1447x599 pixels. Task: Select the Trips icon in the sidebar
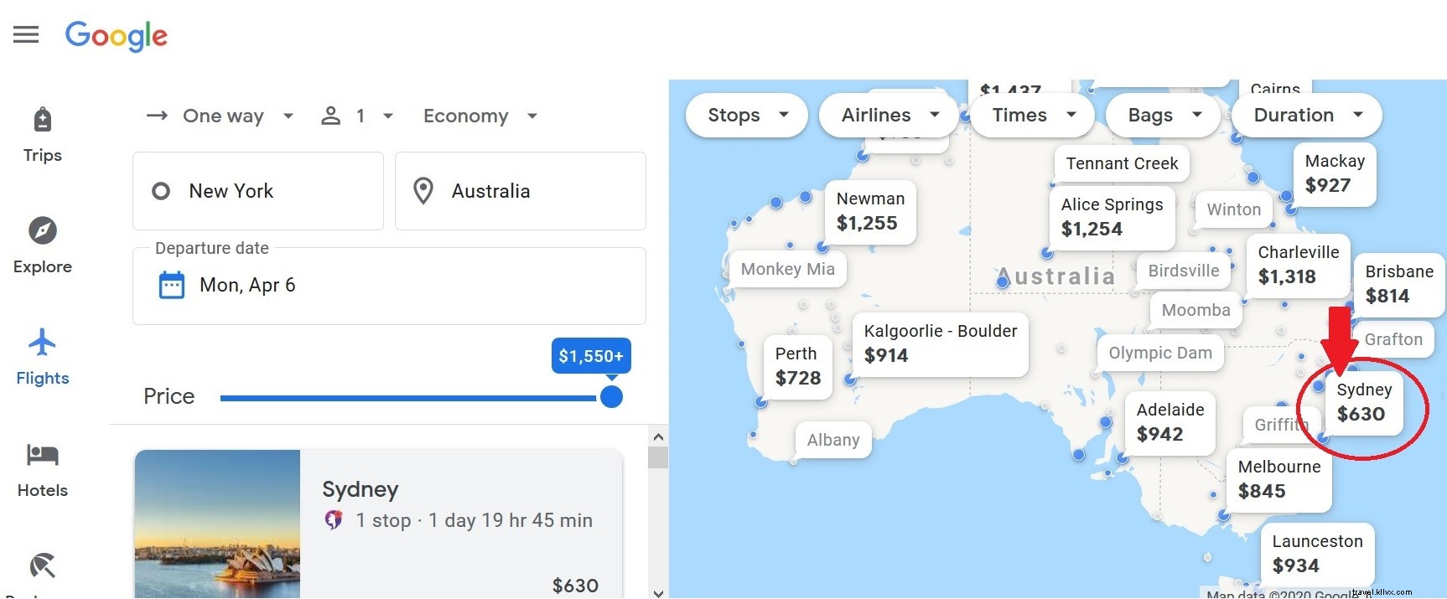coord(42,119)
